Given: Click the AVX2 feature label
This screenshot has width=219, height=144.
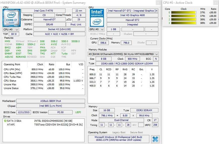Looking at the screenshot, I should coord(54,44).
